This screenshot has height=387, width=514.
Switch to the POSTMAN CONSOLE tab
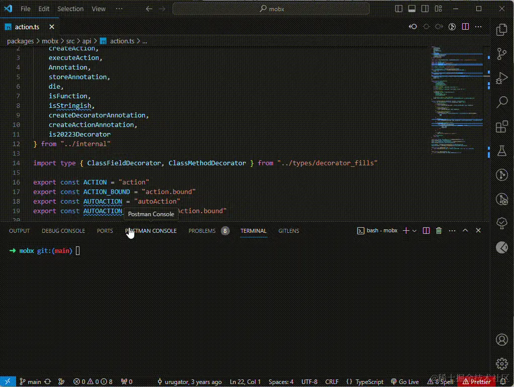click(151, 231)
